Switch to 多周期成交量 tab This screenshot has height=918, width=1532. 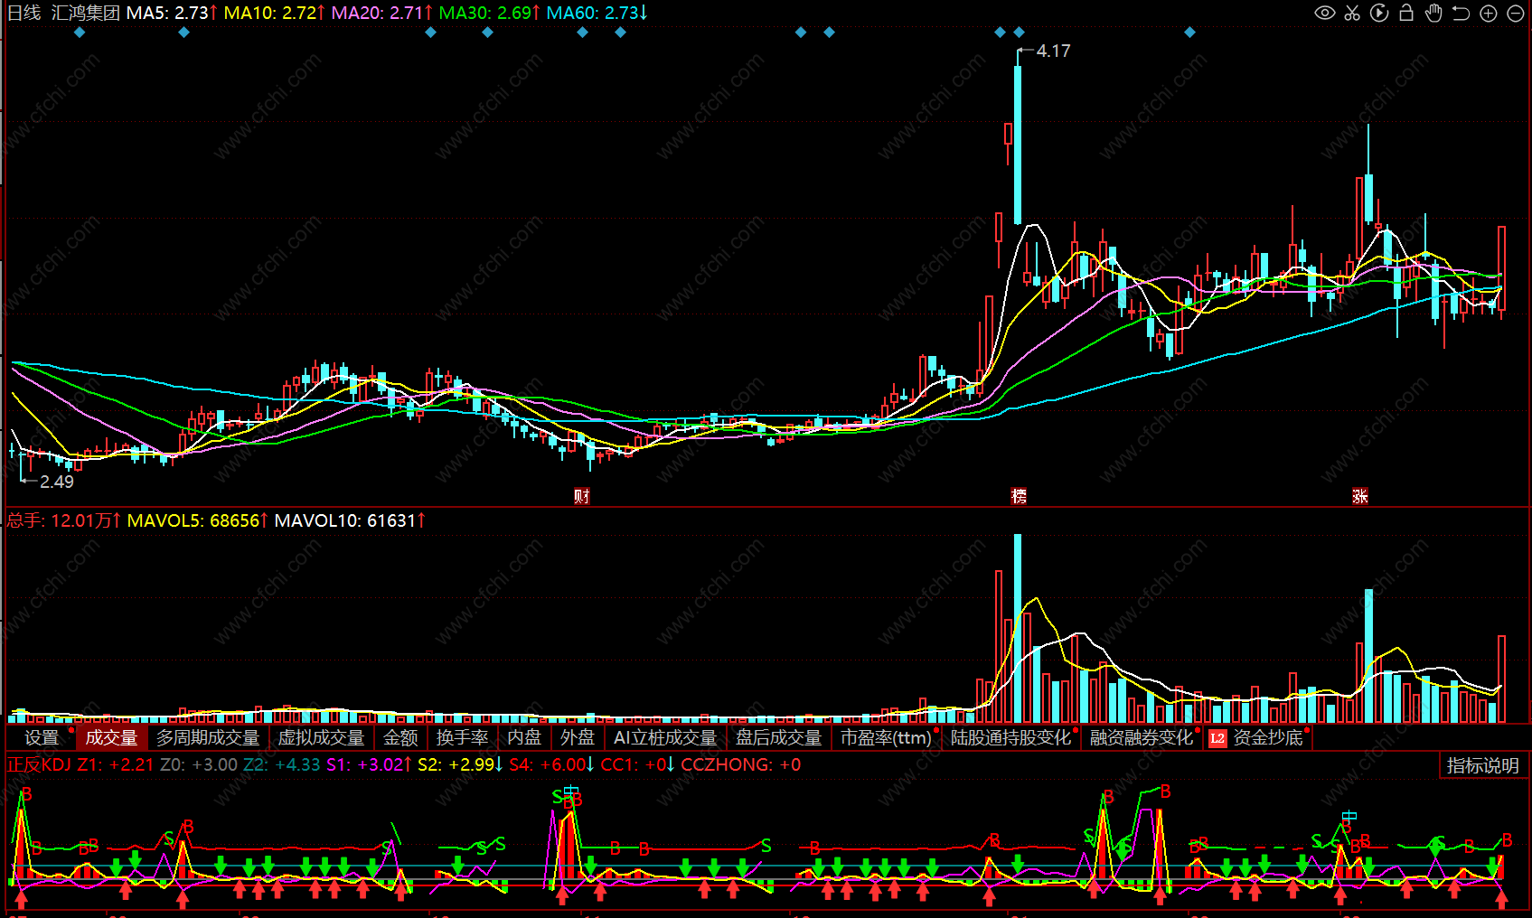[x=208, y=738]
